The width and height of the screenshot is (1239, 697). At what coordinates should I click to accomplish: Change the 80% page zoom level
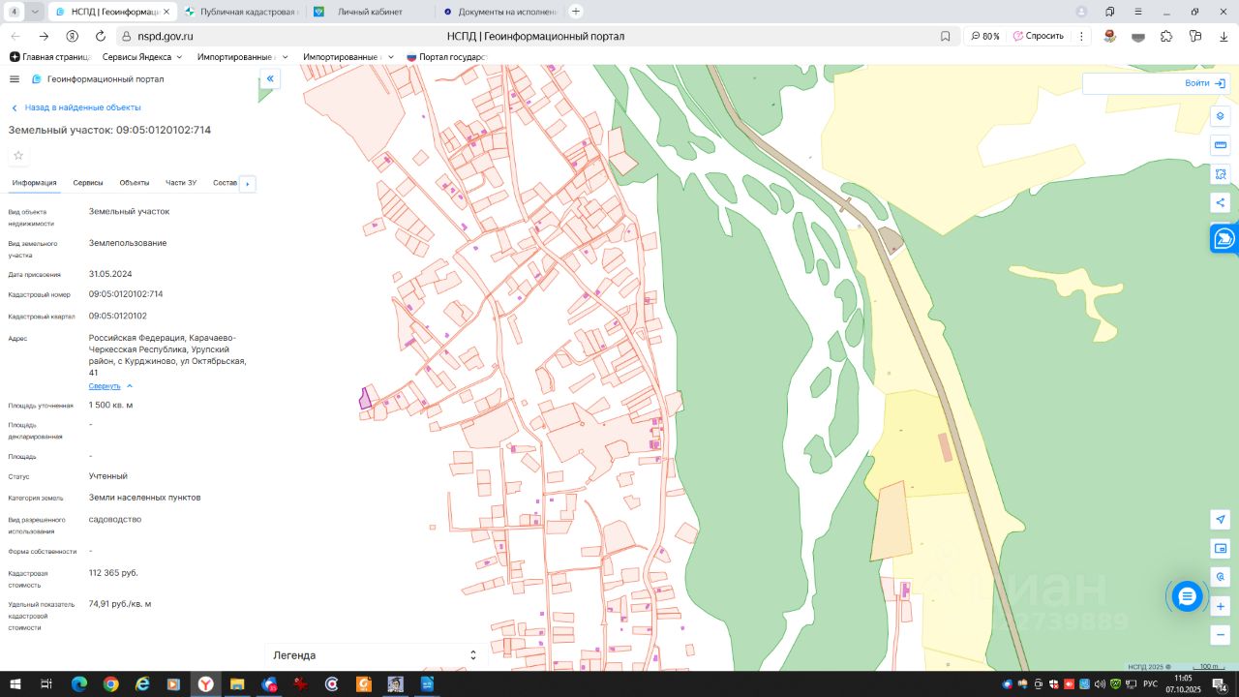(984, 36)
